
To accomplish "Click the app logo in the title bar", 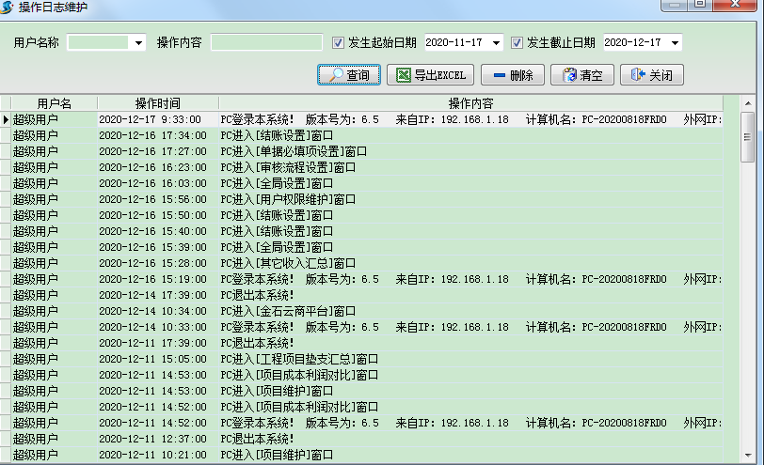I will click(8, 8).
